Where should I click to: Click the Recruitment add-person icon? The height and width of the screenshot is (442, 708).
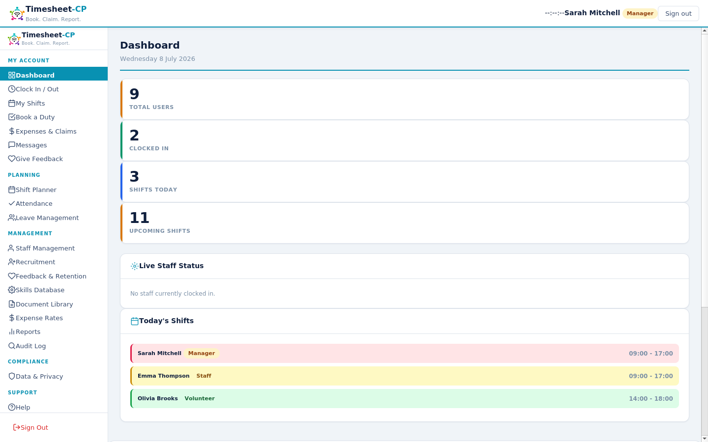12,262
